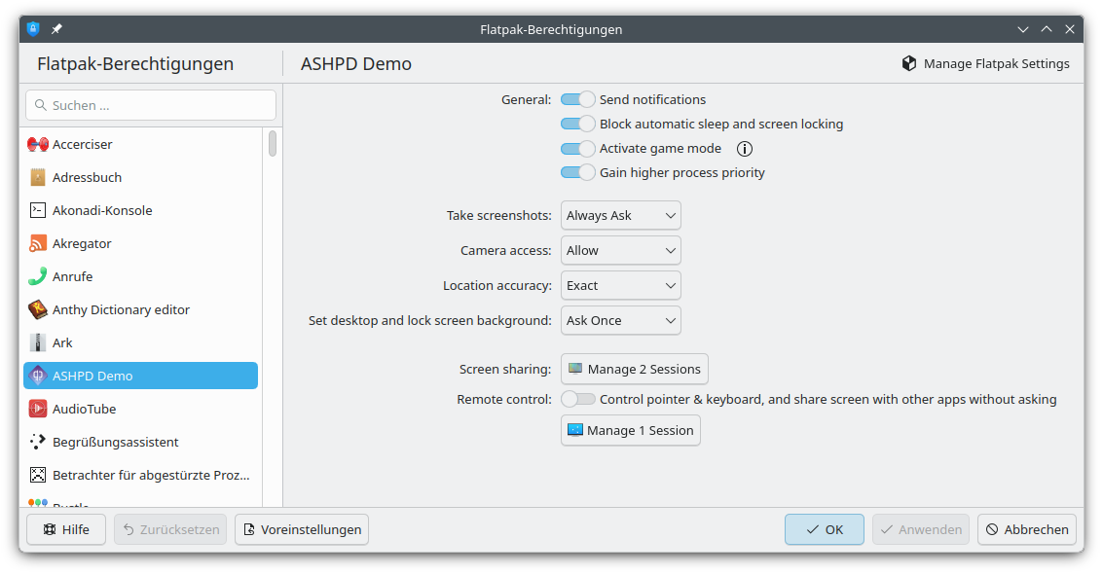The width and height of the screenshot is (1103, 575).
Task: Cancel with the Abbrechen button
Action: [1027, 529]
